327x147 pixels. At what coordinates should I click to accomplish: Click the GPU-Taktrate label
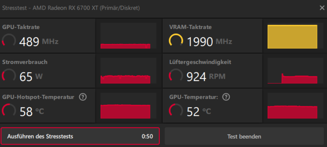21,27
